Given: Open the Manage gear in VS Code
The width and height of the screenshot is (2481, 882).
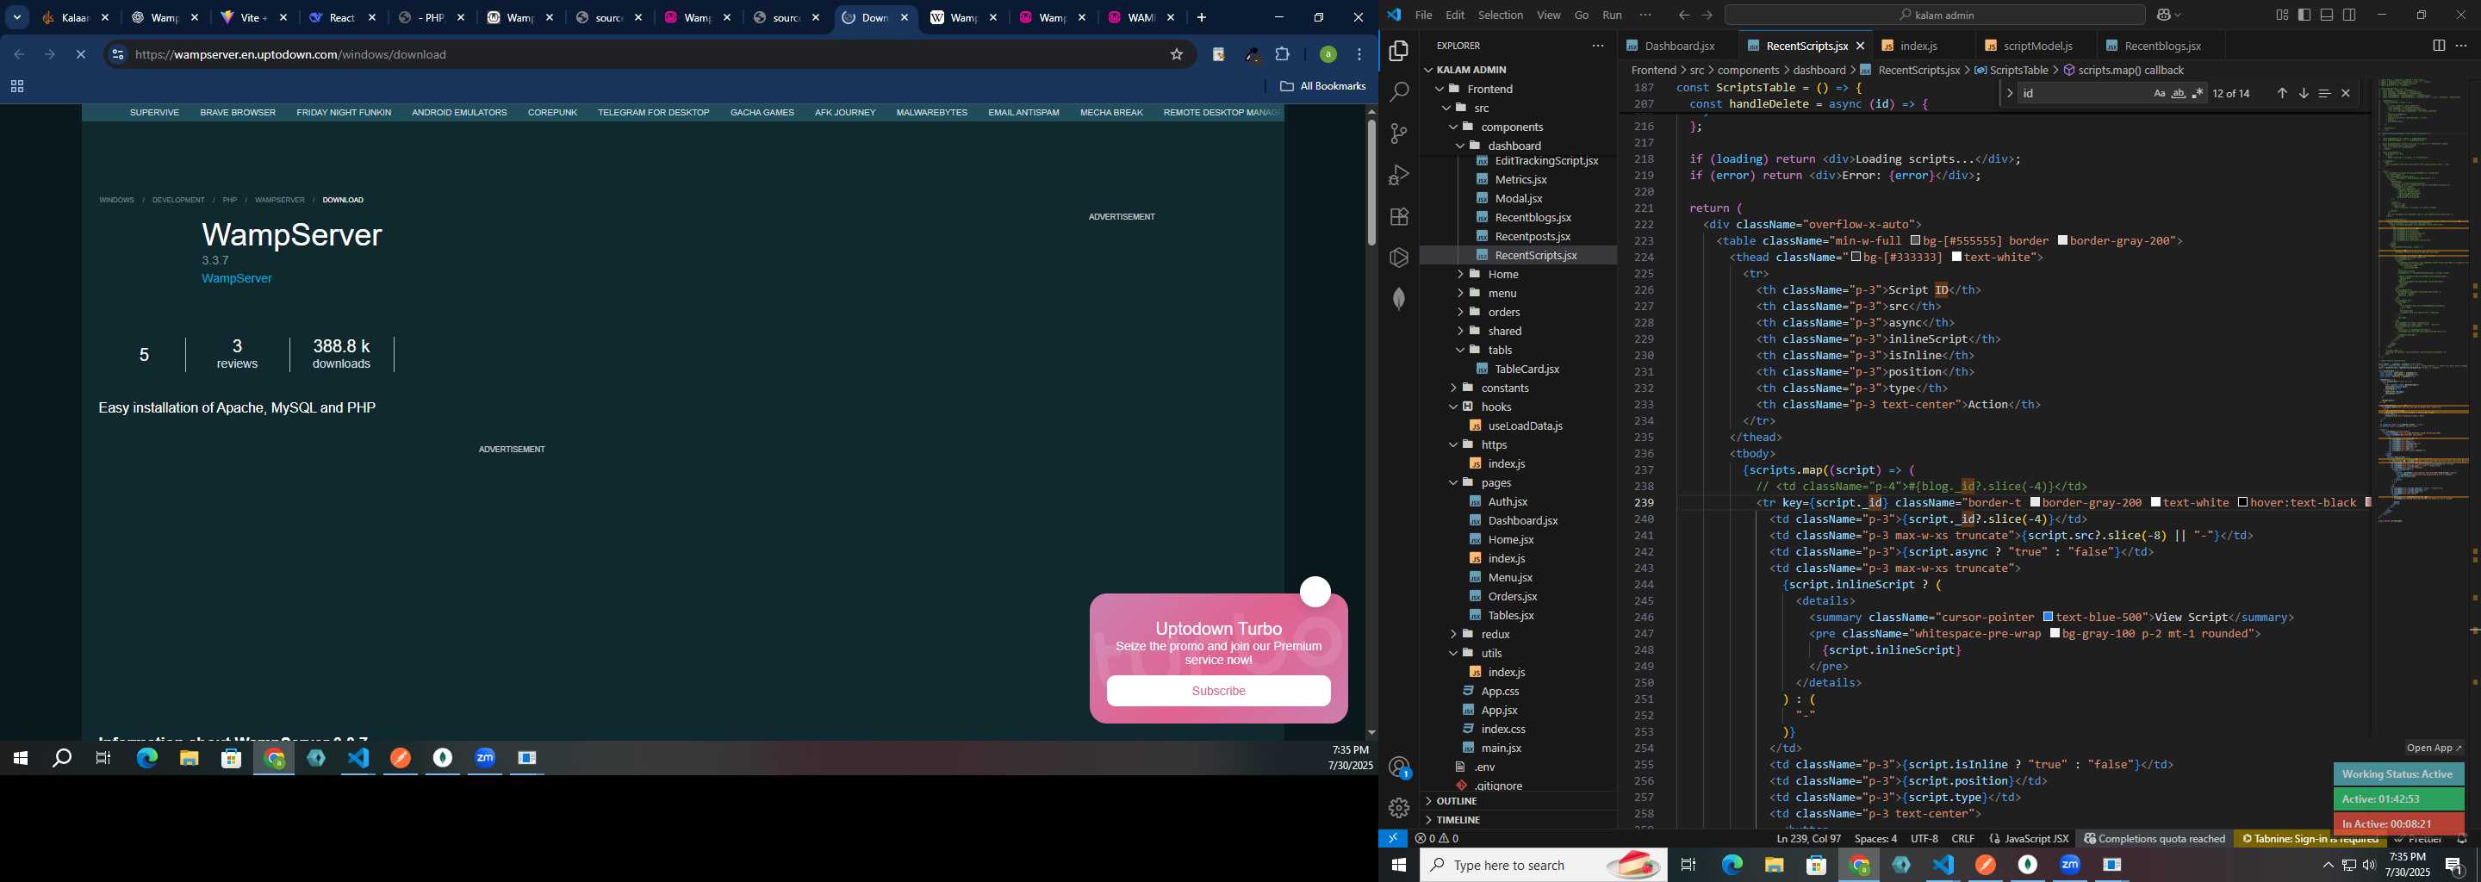Looking at the screenshot, I should [x=1398, y=808].
